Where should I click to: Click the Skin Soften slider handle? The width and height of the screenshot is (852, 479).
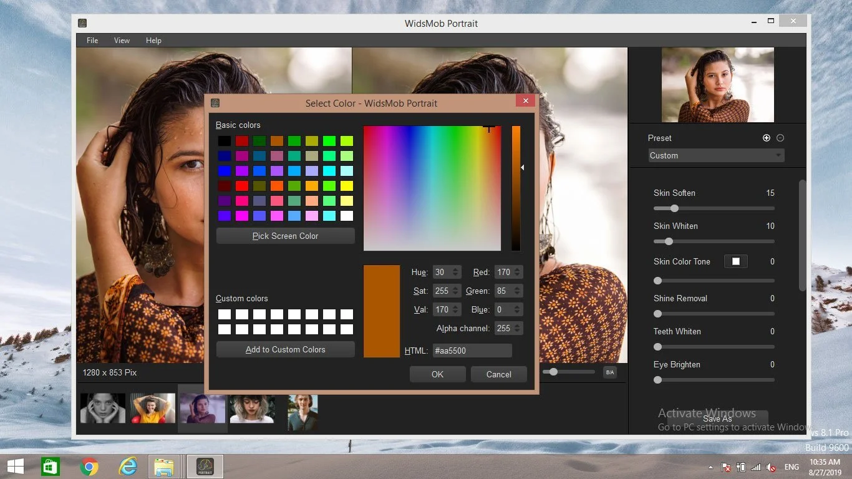tap(674, 209)
